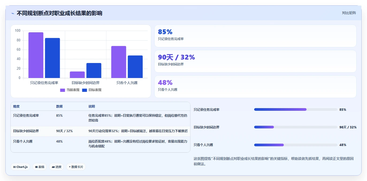Click the purple bar for 只记录任务完成率
Viewport: 367px width, 181px height.
pyautogui.click(x=36, y=55)
